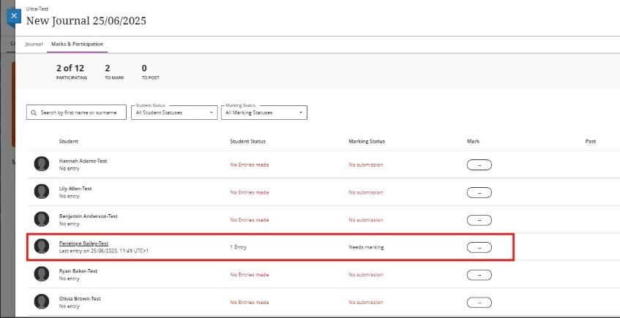Click the search magnifier icon

34,113
